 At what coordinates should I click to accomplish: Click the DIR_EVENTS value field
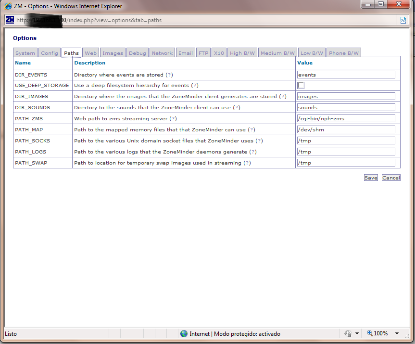(x=346, y=75)
